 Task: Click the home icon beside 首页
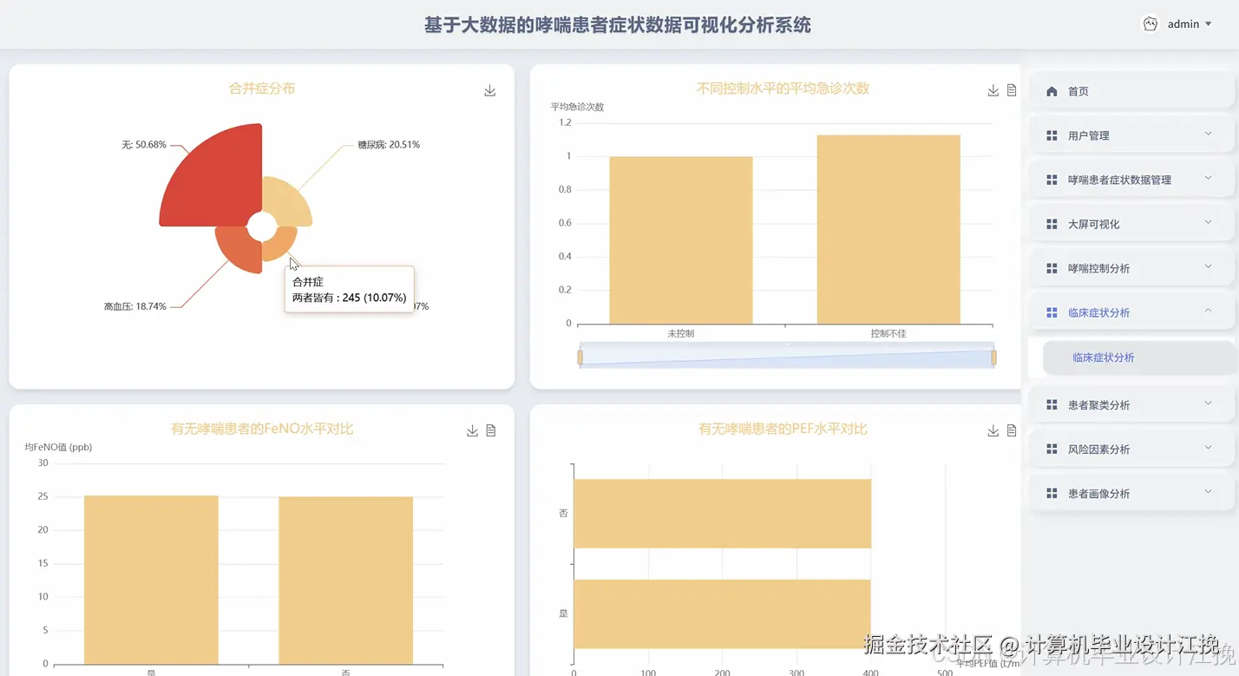tap(1051, 90)
